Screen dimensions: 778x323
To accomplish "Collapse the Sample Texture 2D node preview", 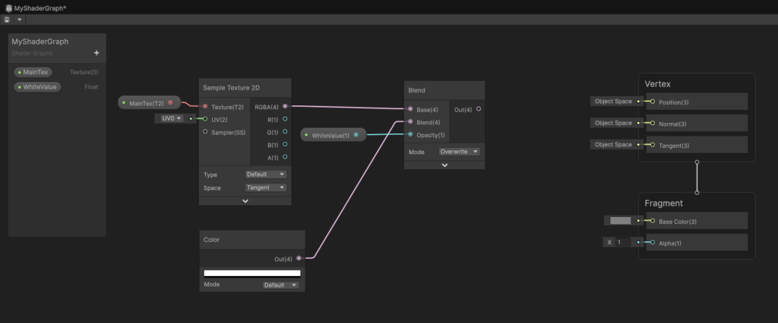I will tap(245, 201).
